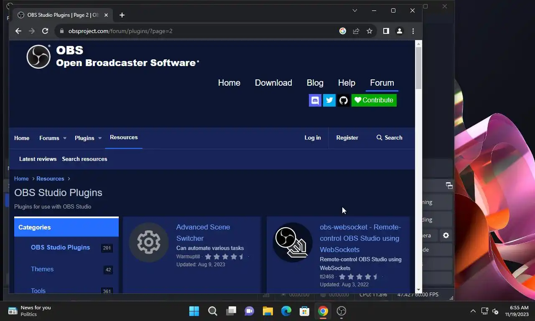Click the tab search chevron in Chrome
This screenshot has width=535, height=321.
(x=355, y=10)
